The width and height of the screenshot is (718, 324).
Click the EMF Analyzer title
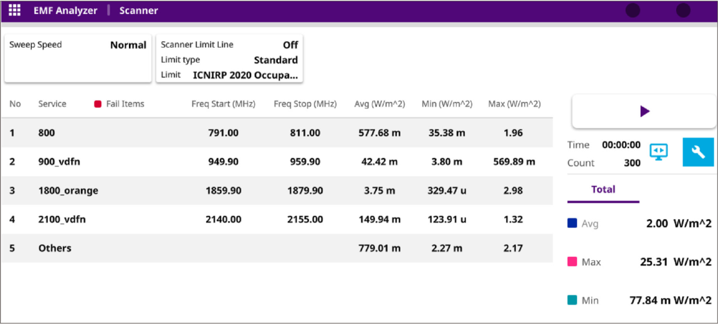pos(65,11)
